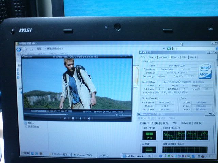Open the Memory tab in CPU-Z
The image size is (218, 163).
(175, 57)
